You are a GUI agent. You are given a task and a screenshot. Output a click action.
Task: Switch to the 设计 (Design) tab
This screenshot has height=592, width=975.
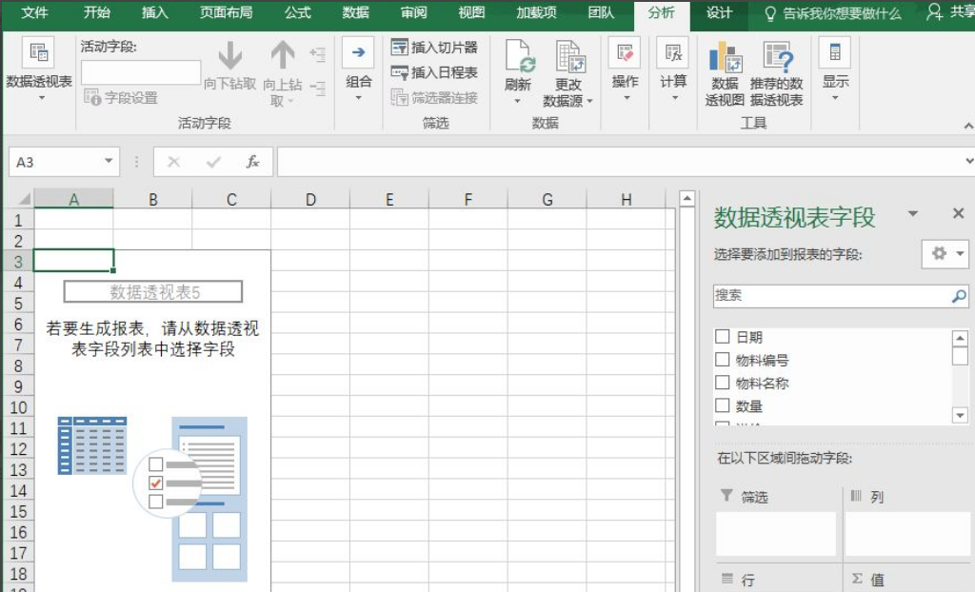pos(719,12)
